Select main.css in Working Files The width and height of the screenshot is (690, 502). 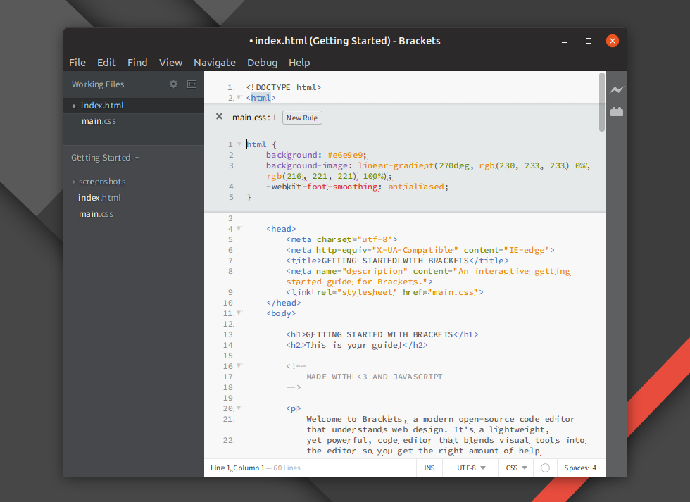(x=99, y=120)
